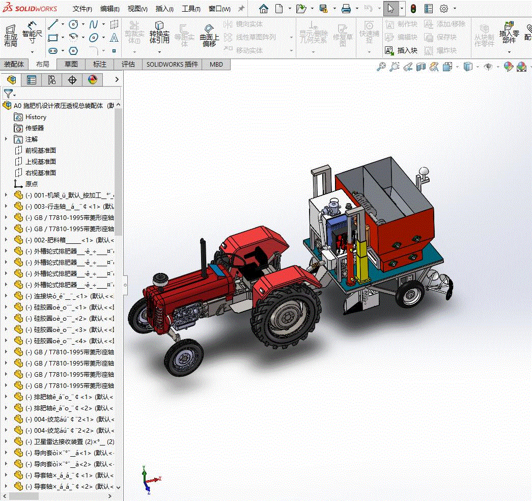Click the Zoom to Area icon

[394, 67]
